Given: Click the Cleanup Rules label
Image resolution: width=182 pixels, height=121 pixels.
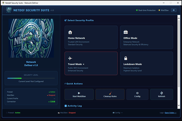Looking at the screenshot, I should (x=110, y=96).
